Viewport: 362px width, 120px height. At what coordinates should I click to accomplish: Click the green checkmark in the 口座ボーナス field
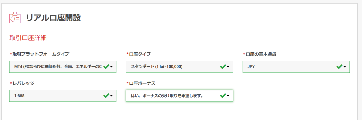[223, 95]
